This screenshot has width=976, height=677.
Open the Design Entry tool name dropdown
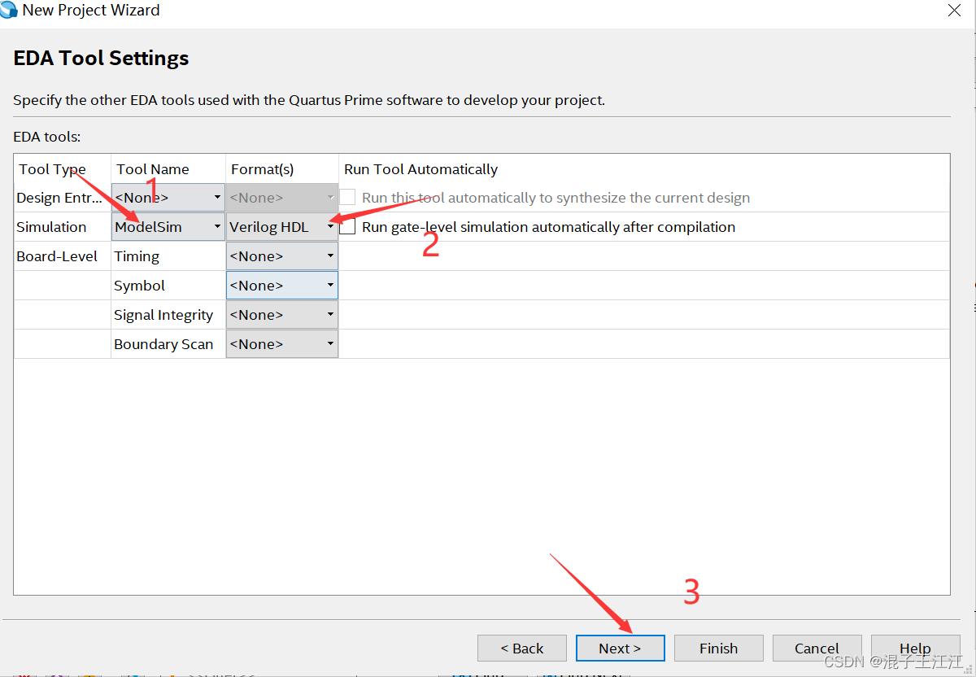(168, 198)
